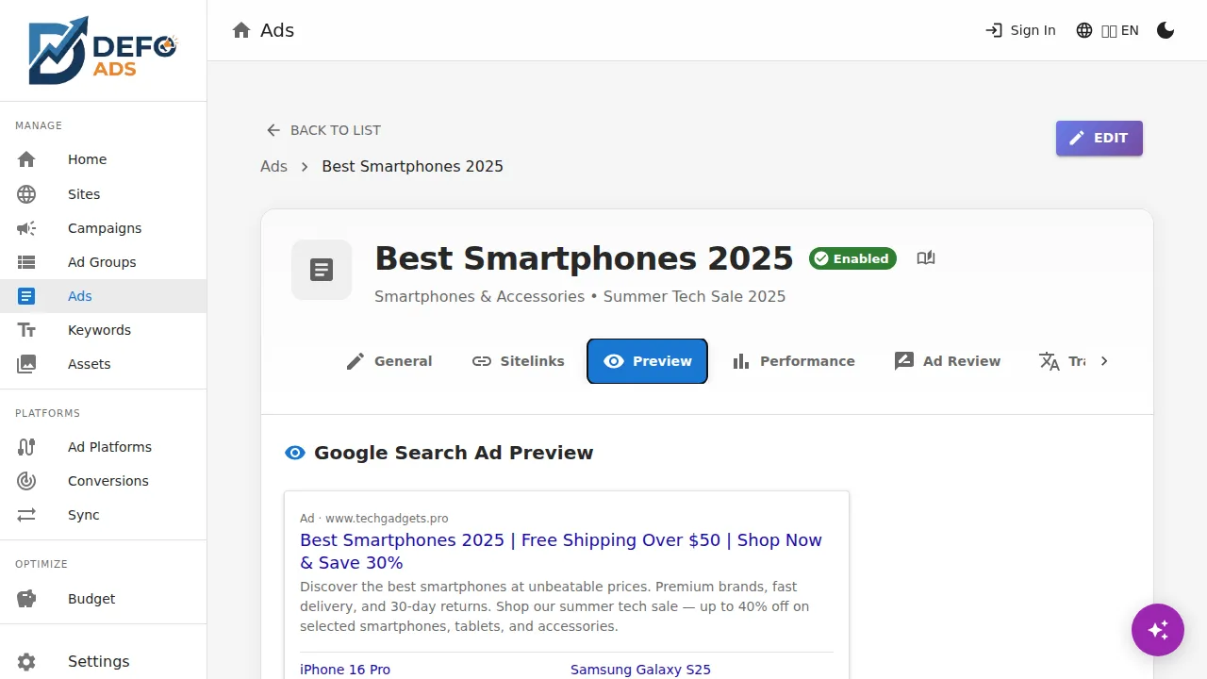Open Ad Groups in sidebar
The image size is (1207, 679).
point(103,262)
